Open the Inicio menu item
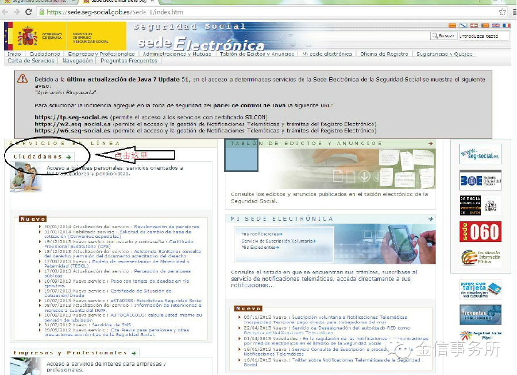This screenshot has height=375, width=517. click(x=14, y=54)
